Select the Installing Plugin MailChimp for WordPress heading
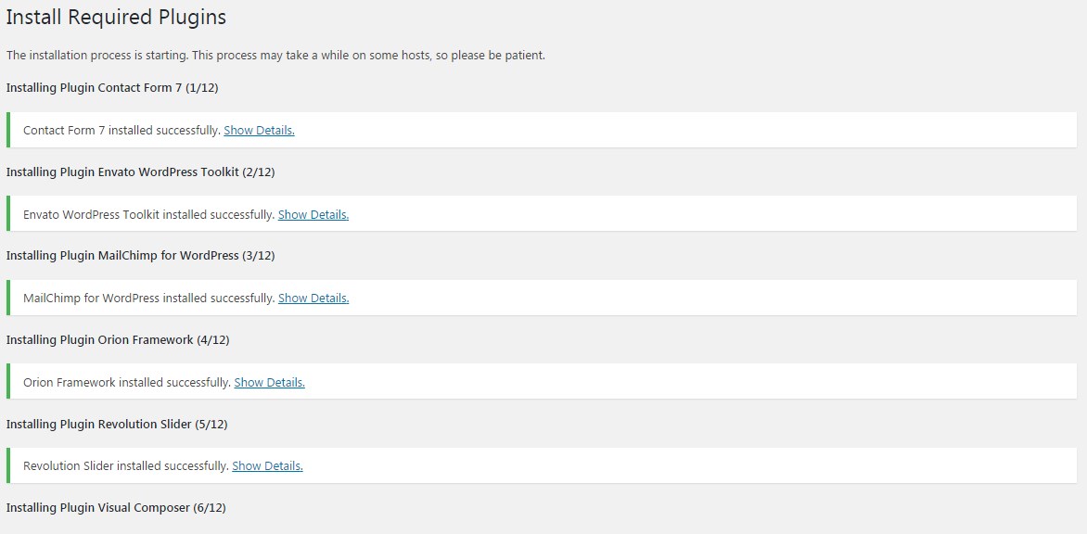 click(141, 256)
